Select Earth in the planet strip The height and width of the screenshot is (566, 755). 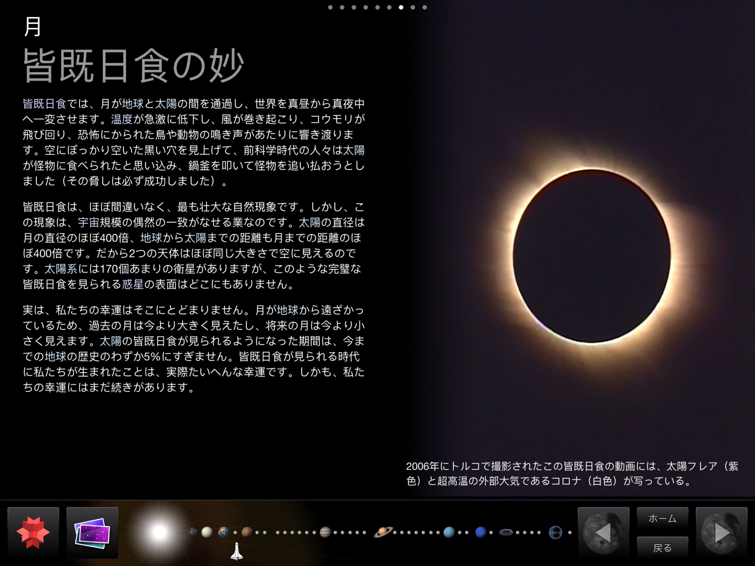tap(224, 532)
